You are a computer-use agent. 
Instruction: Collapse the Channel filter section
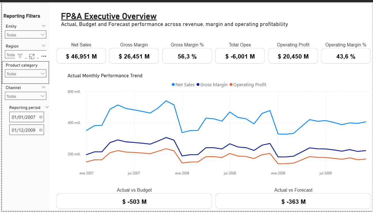tap(44, 87)
